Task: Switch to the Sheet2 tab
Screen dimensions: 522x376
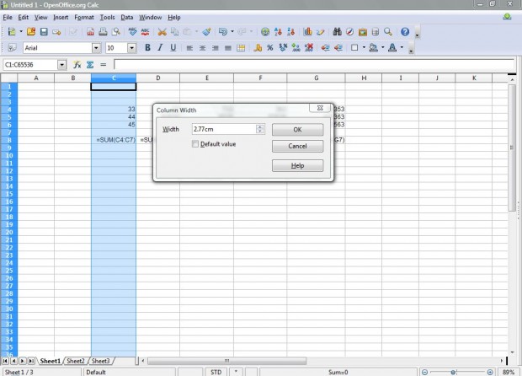Action: tap(75, 361)
